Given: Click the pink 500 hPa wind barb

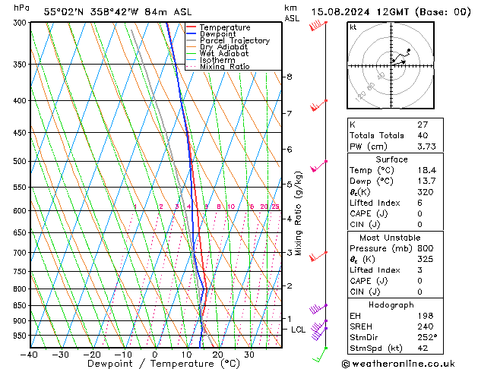Looking at the screenshot, I should point(319,166).
